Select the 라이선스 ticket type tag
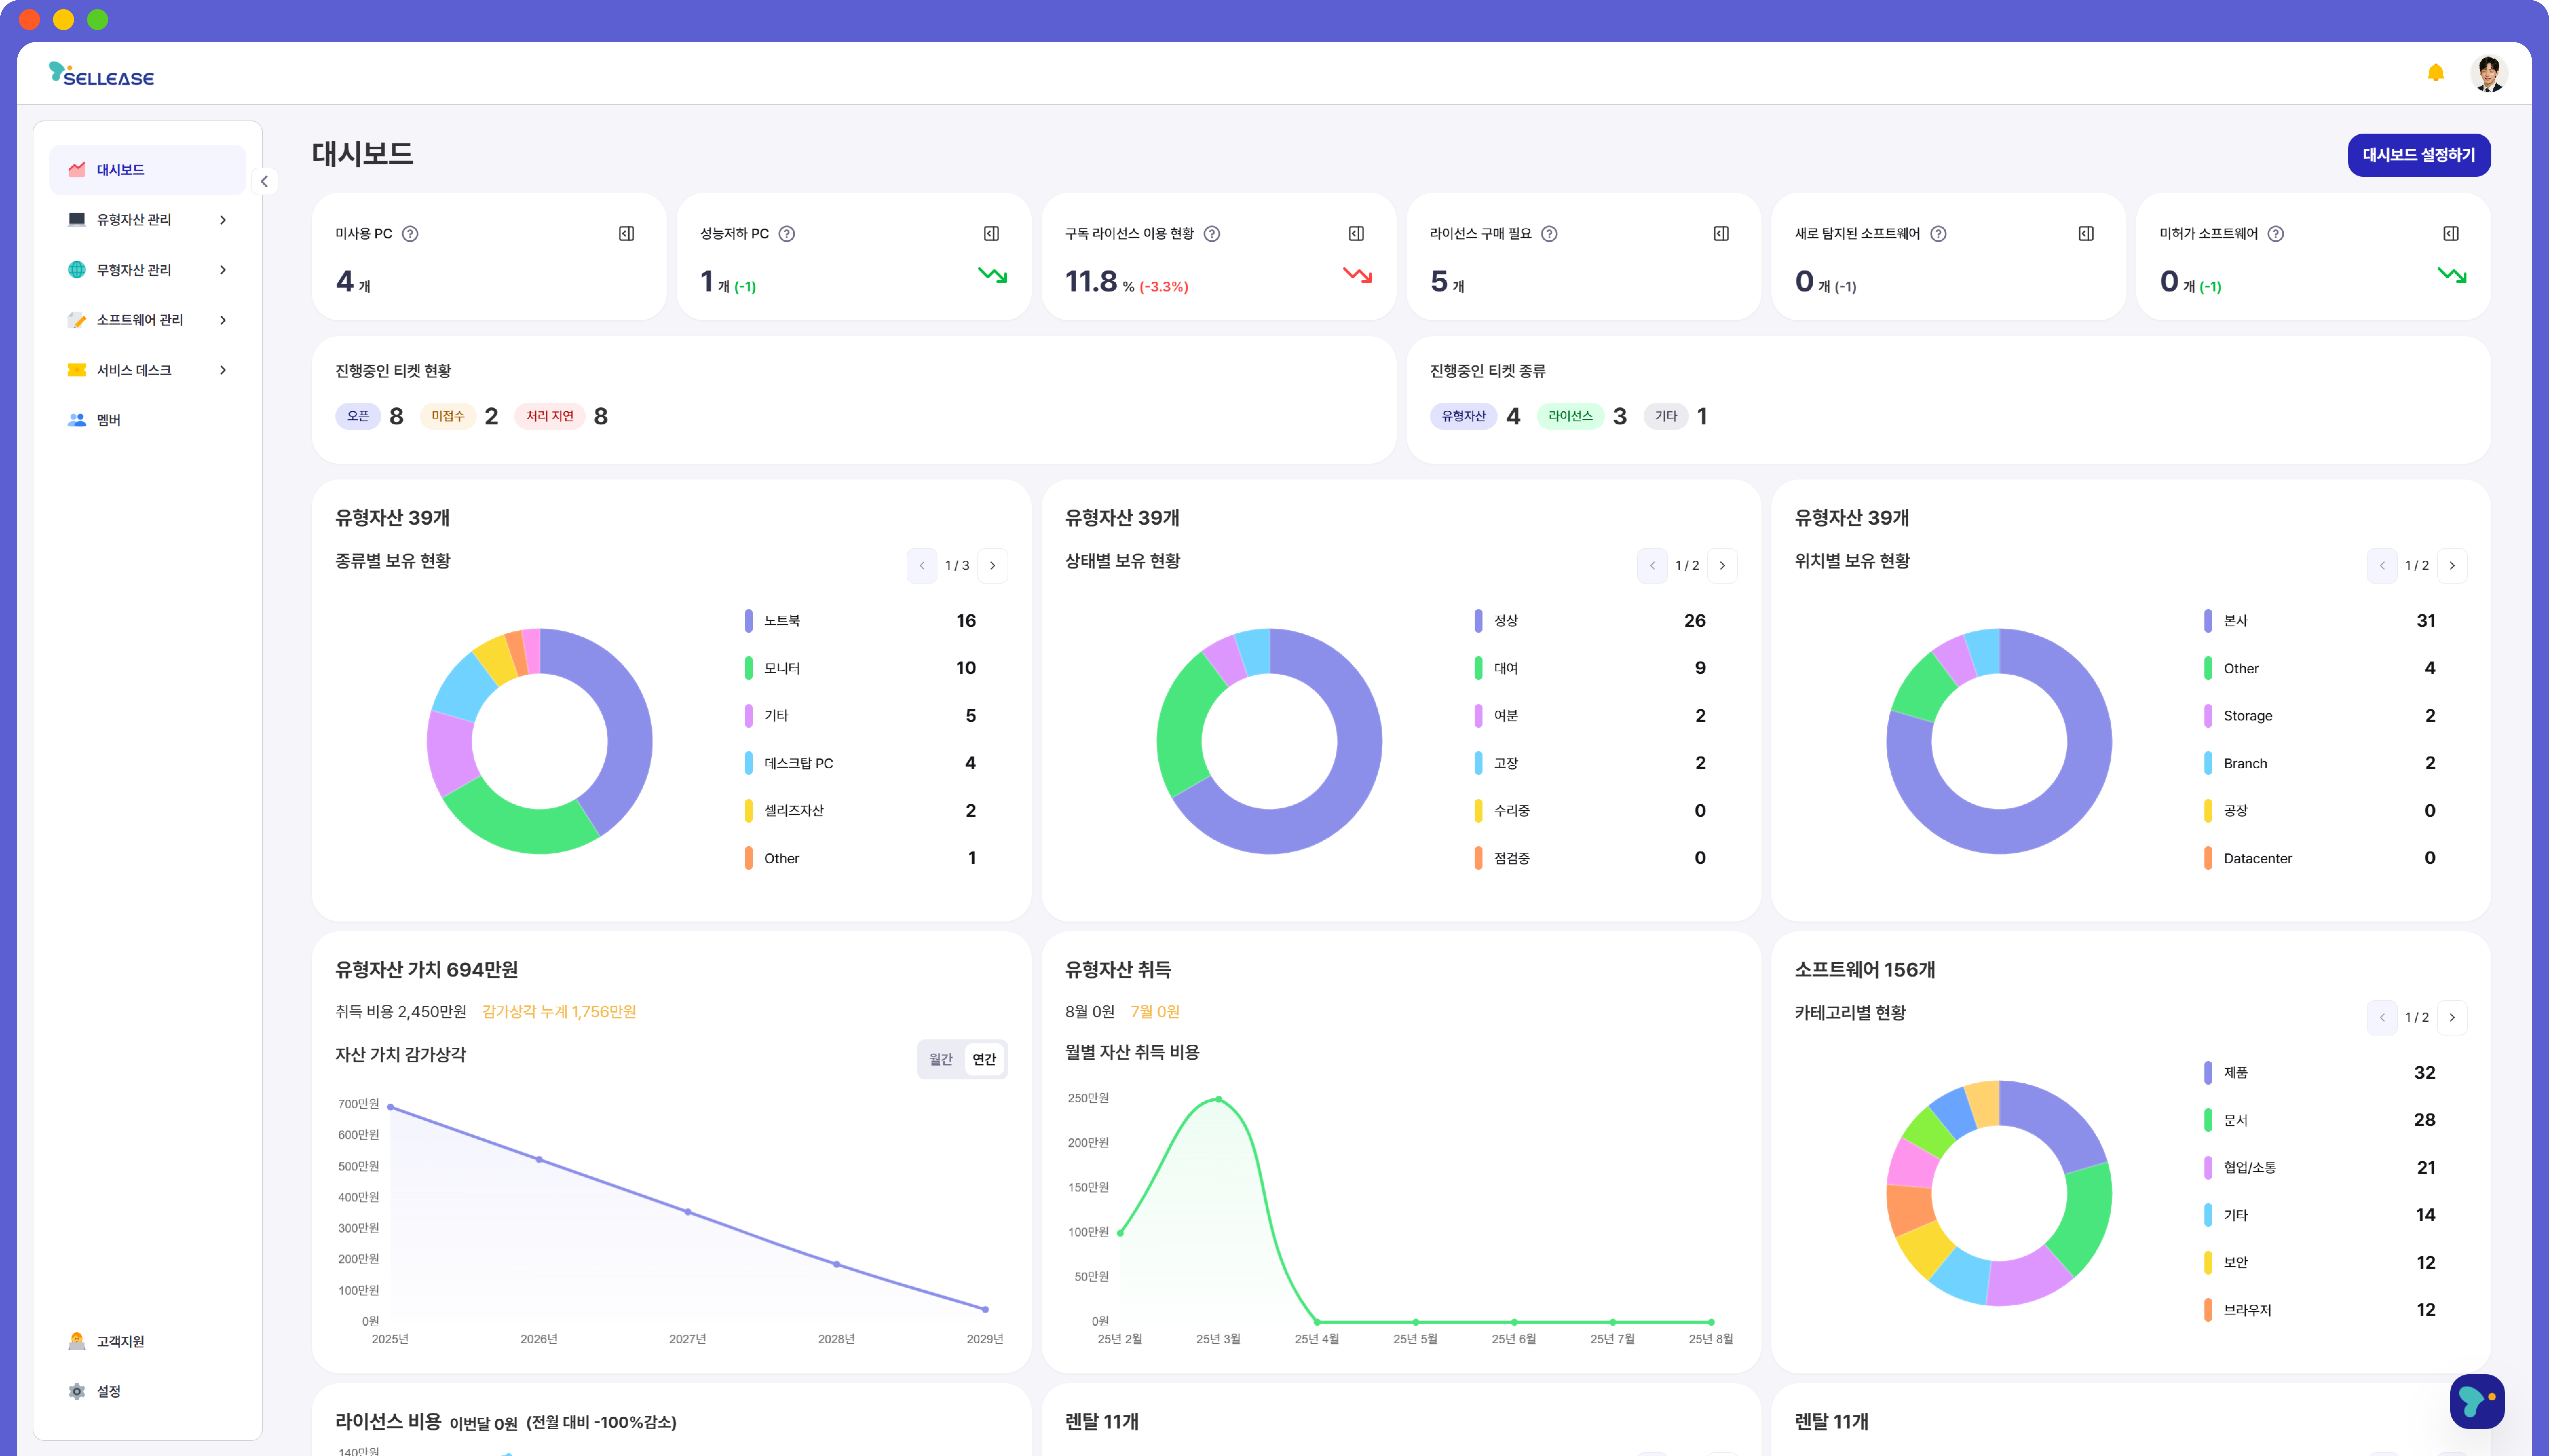This screenshot has height=1456, width=2549. [1571, 416]
